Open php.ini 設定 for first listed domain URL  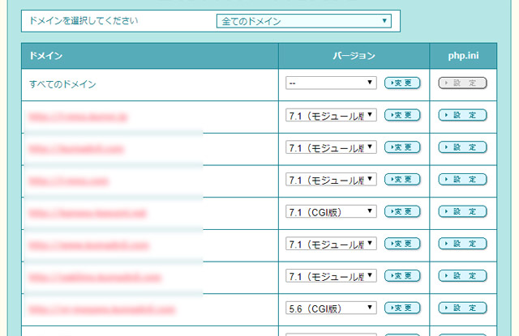coord(462,115)
